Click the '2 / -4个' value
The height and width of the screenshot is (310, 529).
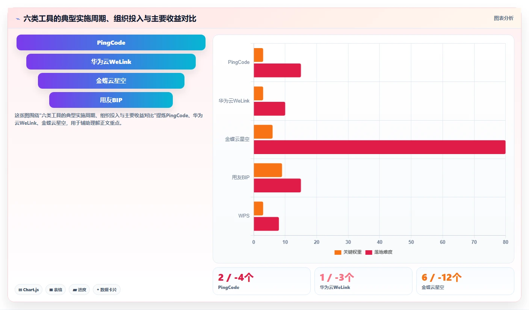(236, 278)
